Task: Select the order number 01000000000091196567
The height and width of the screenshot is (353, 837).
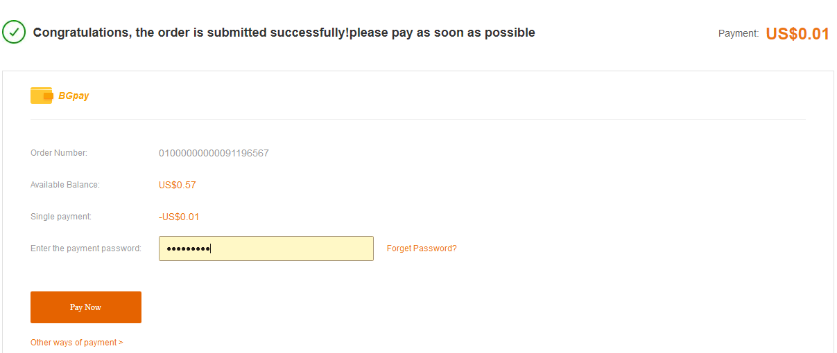Action: [x=214, y=153]
